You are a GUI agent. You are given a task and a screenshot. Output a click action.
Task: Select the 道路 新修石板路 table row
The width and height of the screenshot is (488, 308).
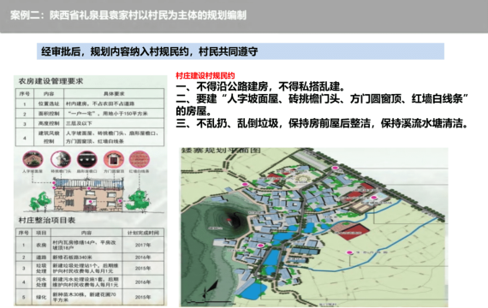(x=90, y=258)
